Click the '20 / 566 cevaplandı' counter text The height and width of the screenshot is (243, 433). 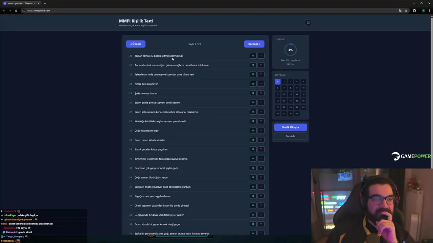pos(290,60)
